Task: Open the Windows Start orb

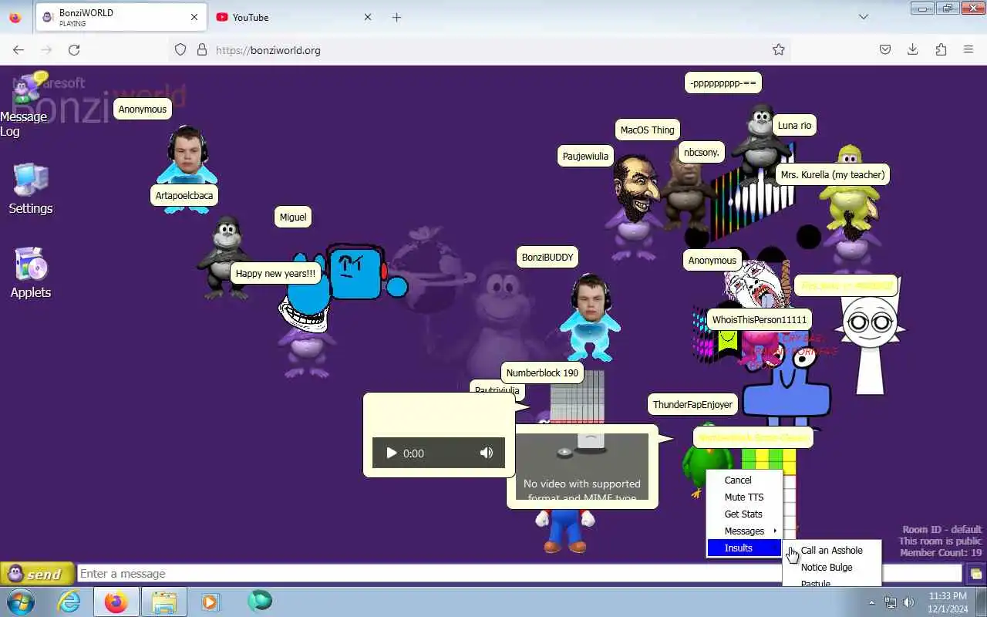Action: point(20,602)
